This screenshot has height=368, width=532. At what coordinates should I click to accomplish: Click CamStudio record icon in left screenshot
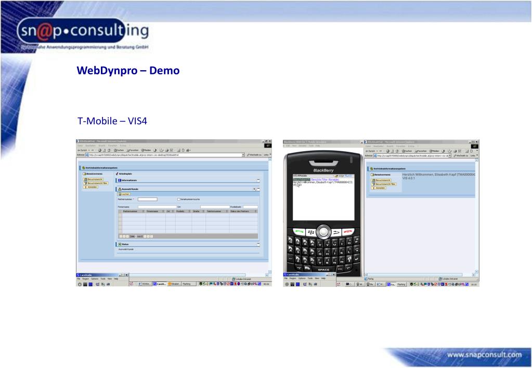(x=80, y=284)
